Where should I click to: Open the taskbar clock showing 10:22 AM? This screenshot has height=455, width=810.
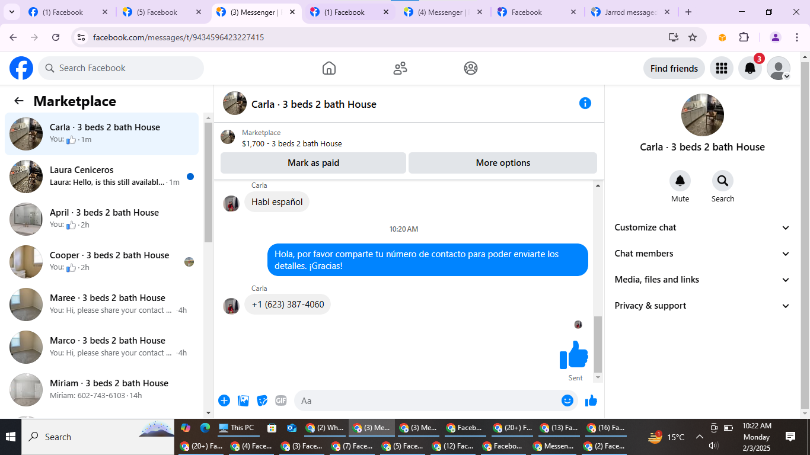[x=757, y=437]
